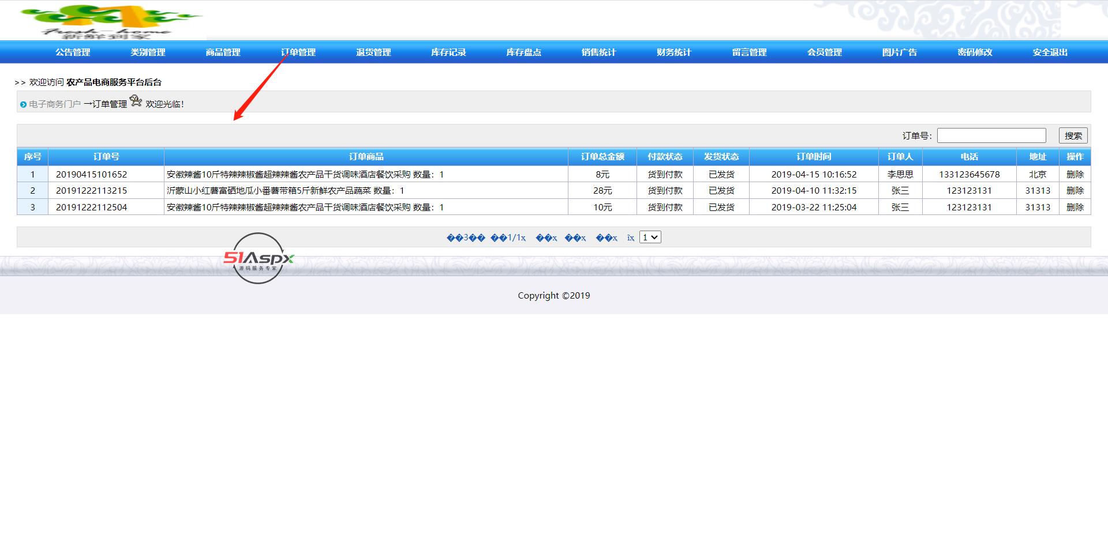Open 财务统计 in the top navigation
This screenshot has height=543, width=1108.
(673, 52)
